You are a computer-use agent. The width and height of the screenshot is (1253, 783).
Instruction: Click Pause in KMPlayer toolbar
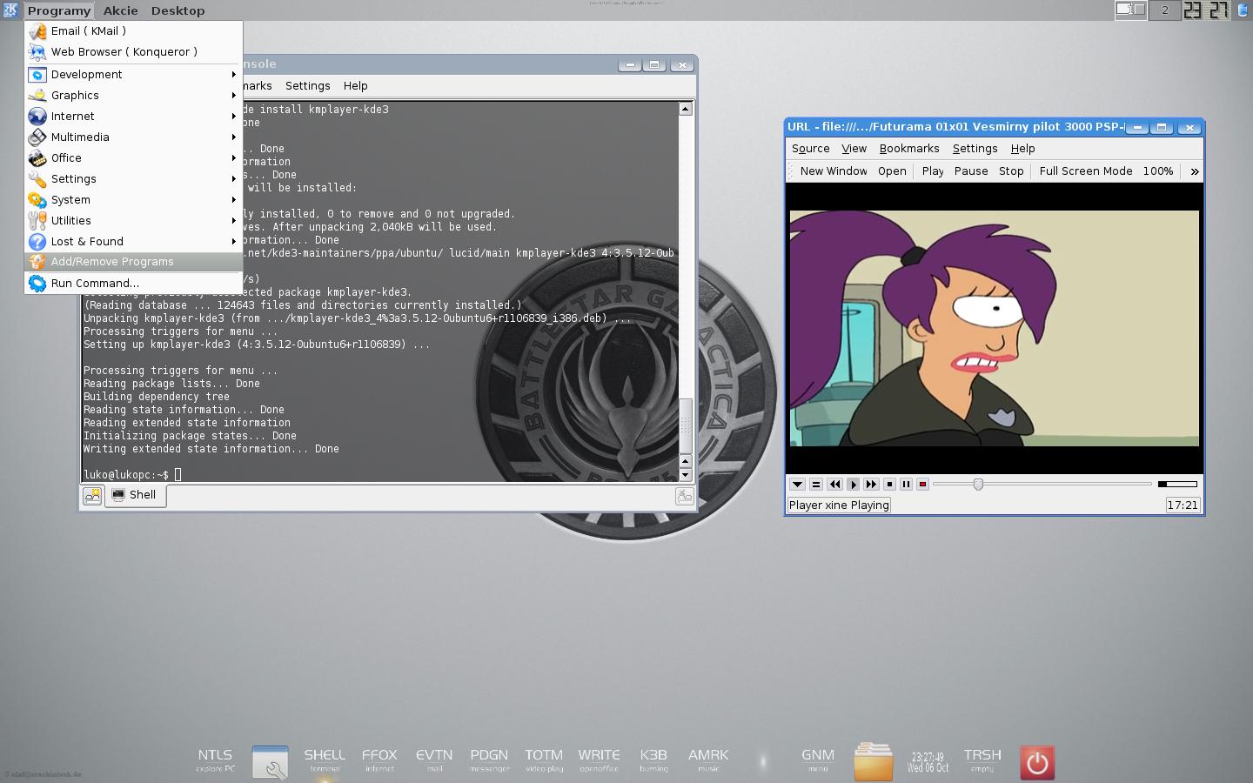tap(971, 171)
